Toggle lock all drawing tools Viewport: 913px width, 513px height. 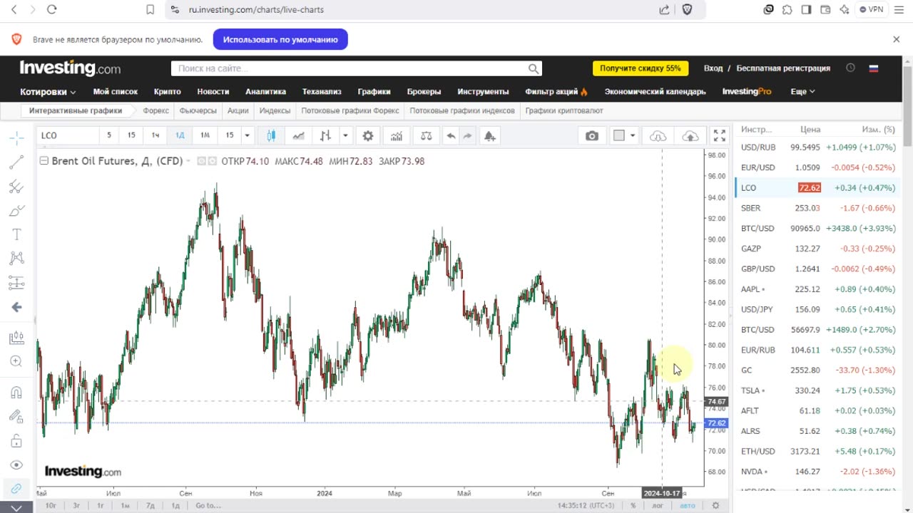click(x=16, y=440)
